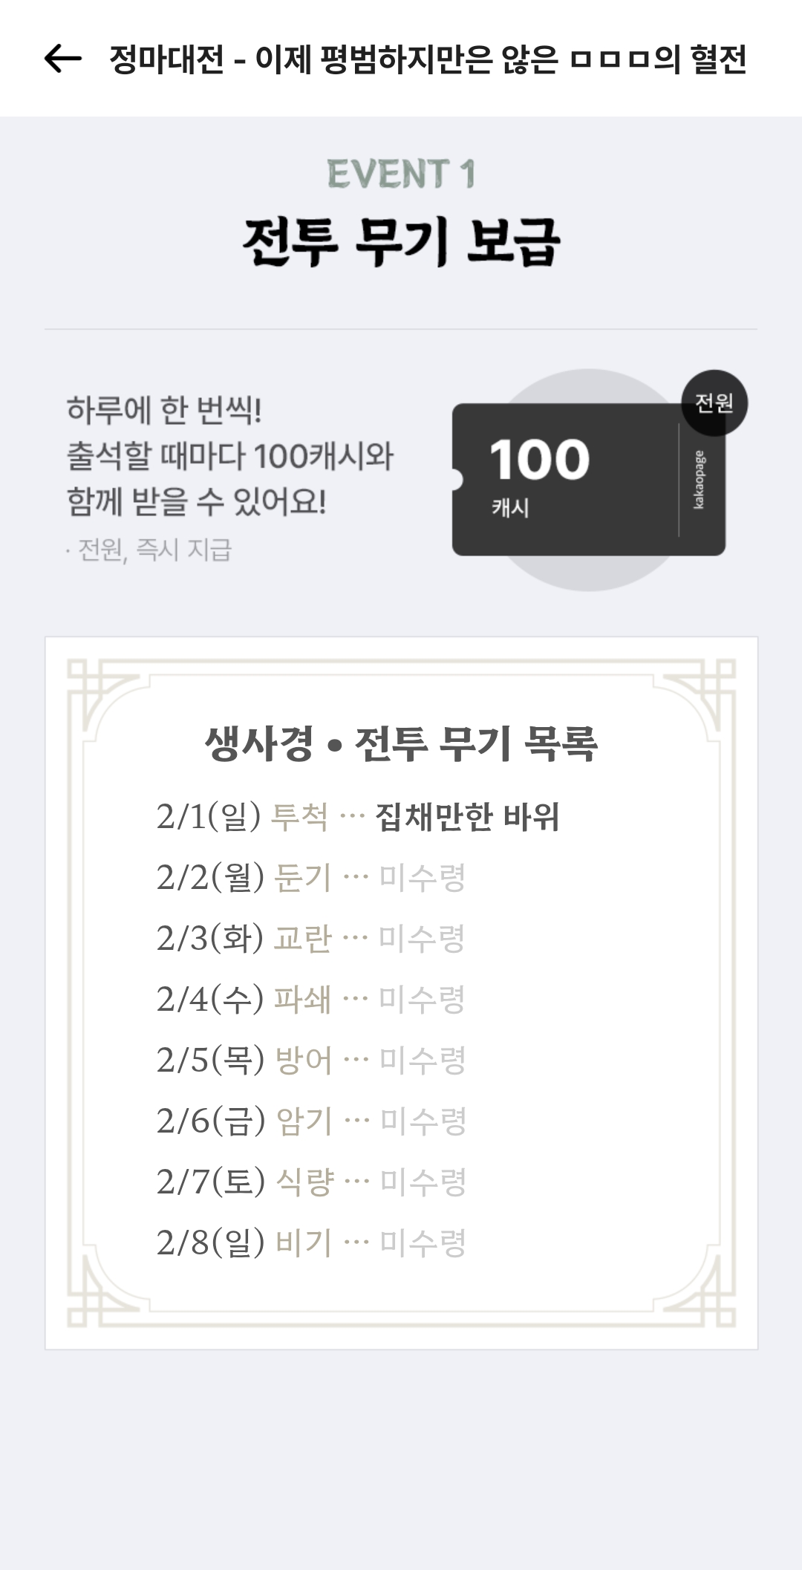The width and height of the screenshot is (802, 1570).
Task: Select the 2/7(토) 식량 미수령 row
Action: [310, 1182]
